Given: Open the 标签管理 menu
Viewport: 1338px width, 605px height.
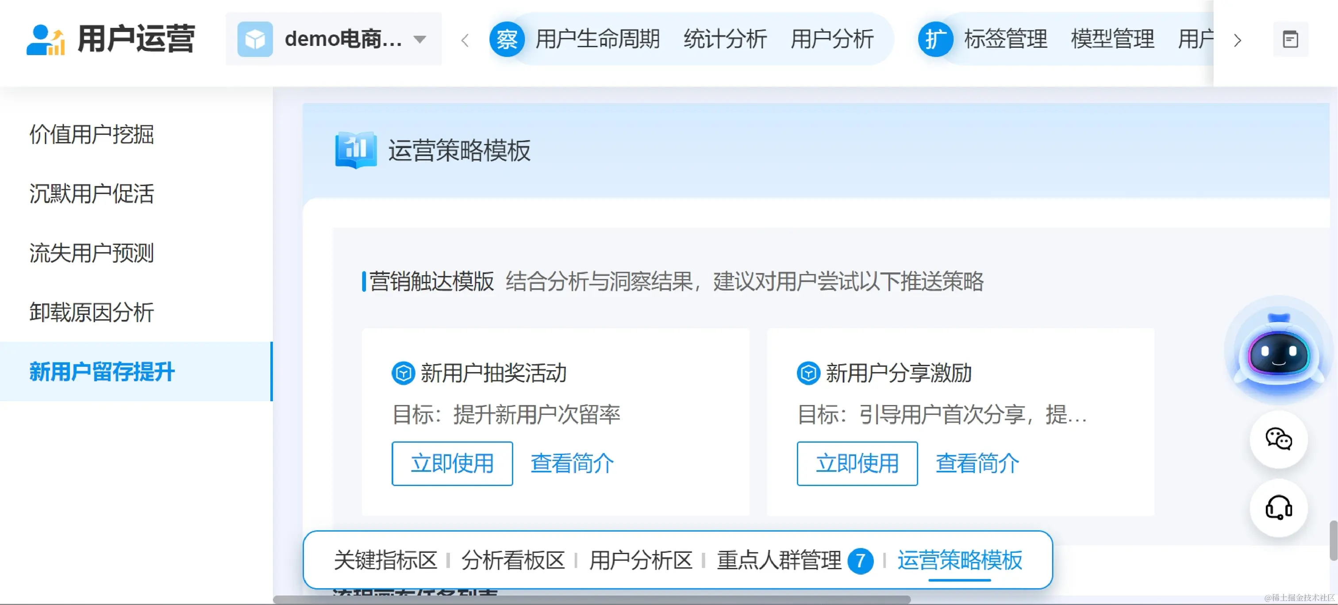Looking at the screenshot, I should click(x=1006, y=39).
